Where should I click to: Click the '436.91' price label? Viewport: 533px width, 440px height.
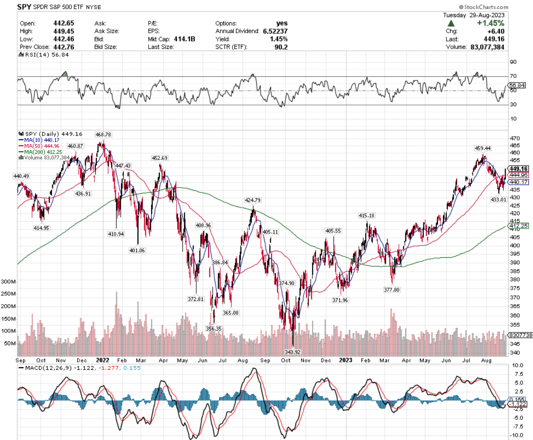83,194
